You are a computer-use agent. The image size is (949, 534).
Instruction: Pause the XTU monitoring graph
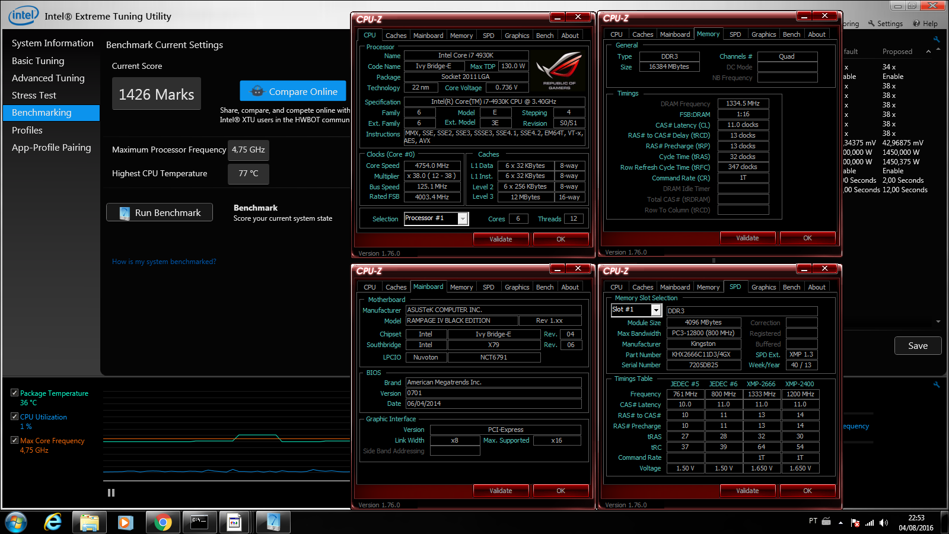pyautogui.click(x=111, y=492)
